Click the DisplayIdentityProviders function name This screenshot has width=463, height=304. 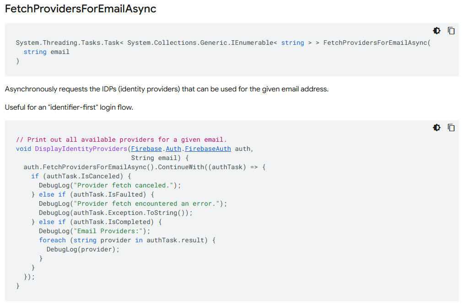pyautogui.click(x=81, y=149)
